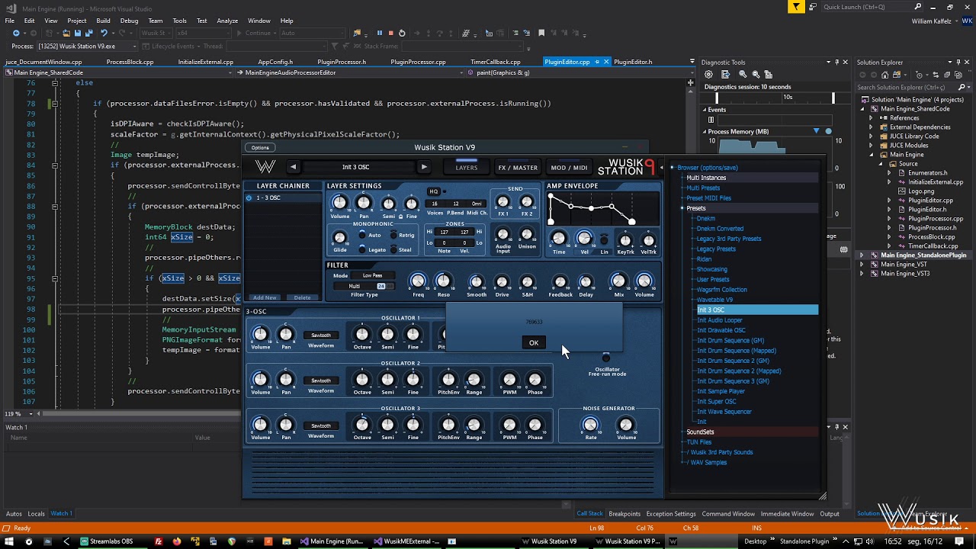
Task: Click the Filter Freq knob
Action: 418,282
